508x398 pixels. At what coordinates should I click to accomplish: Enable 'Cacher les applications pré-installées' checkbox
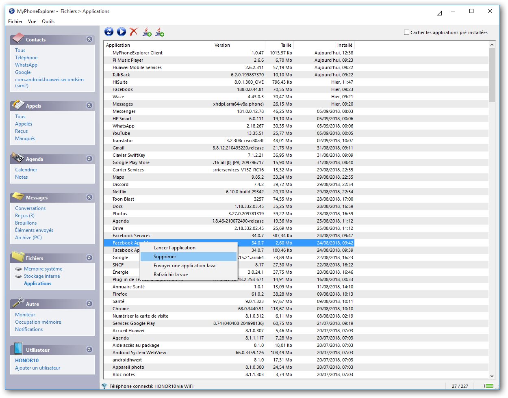[406, 32]
